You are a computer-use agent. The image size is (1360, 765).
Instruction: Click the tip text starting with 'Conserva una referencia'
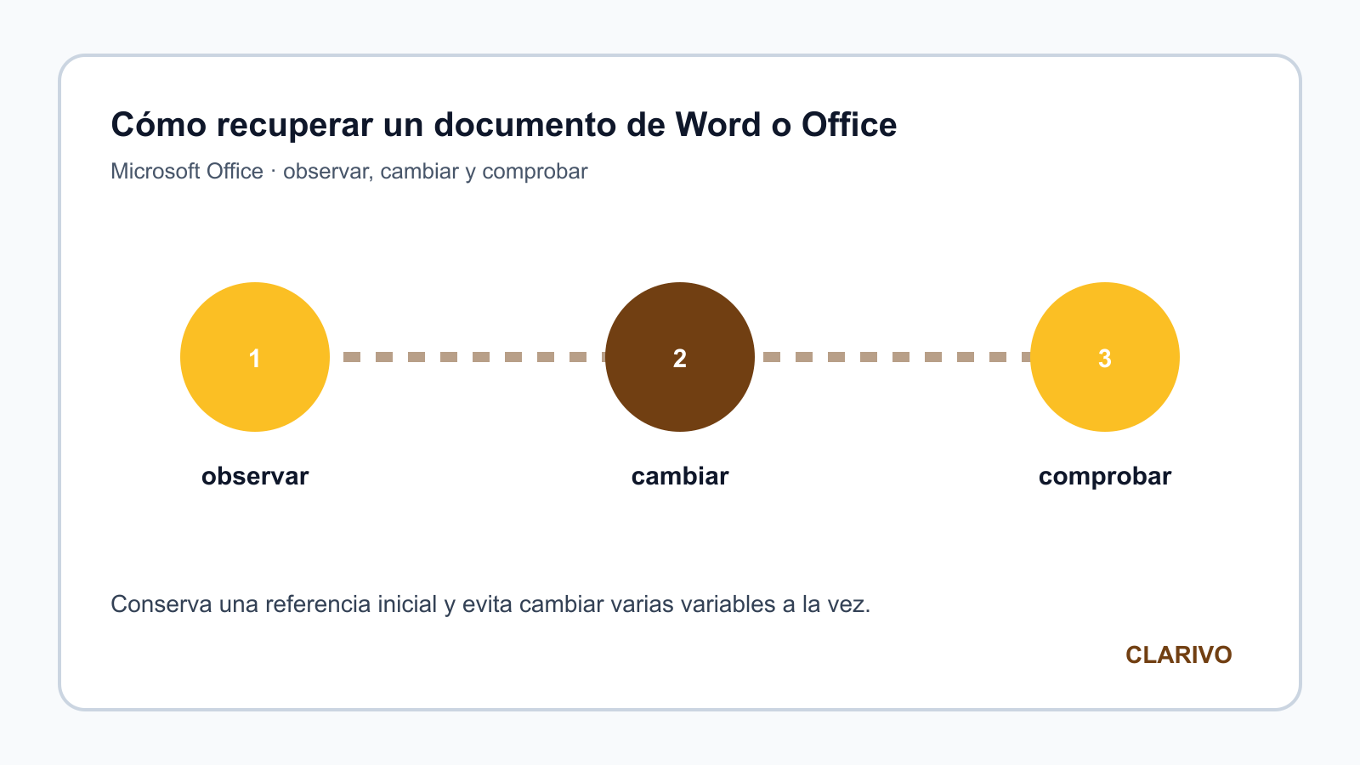pos(491,604)
